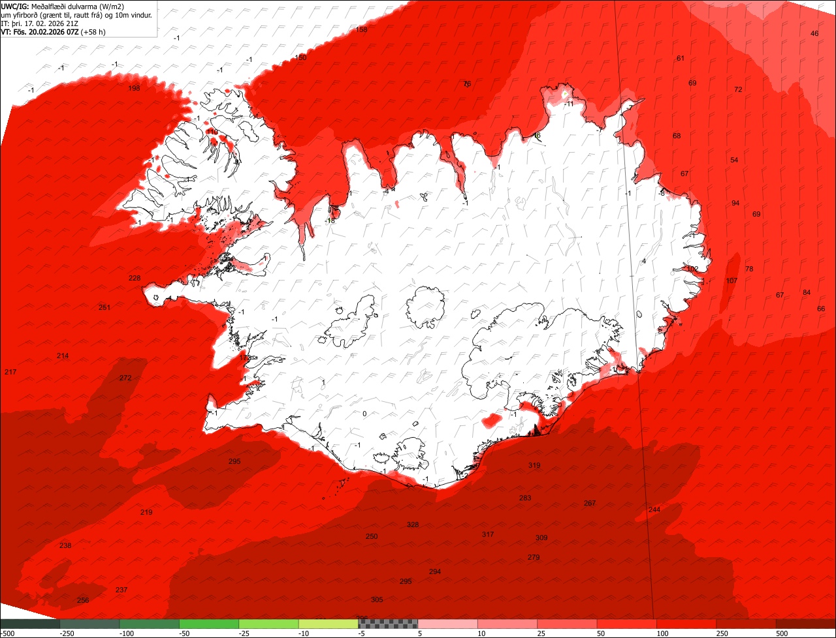
Task: Select the map value 76
Action: click(x=467, y=84)
